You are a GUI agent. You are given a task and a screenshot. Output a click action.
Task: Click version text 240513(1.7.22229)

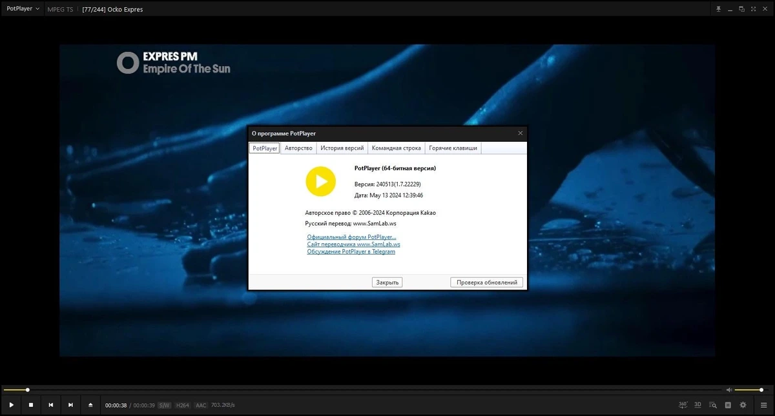point(398,184)
